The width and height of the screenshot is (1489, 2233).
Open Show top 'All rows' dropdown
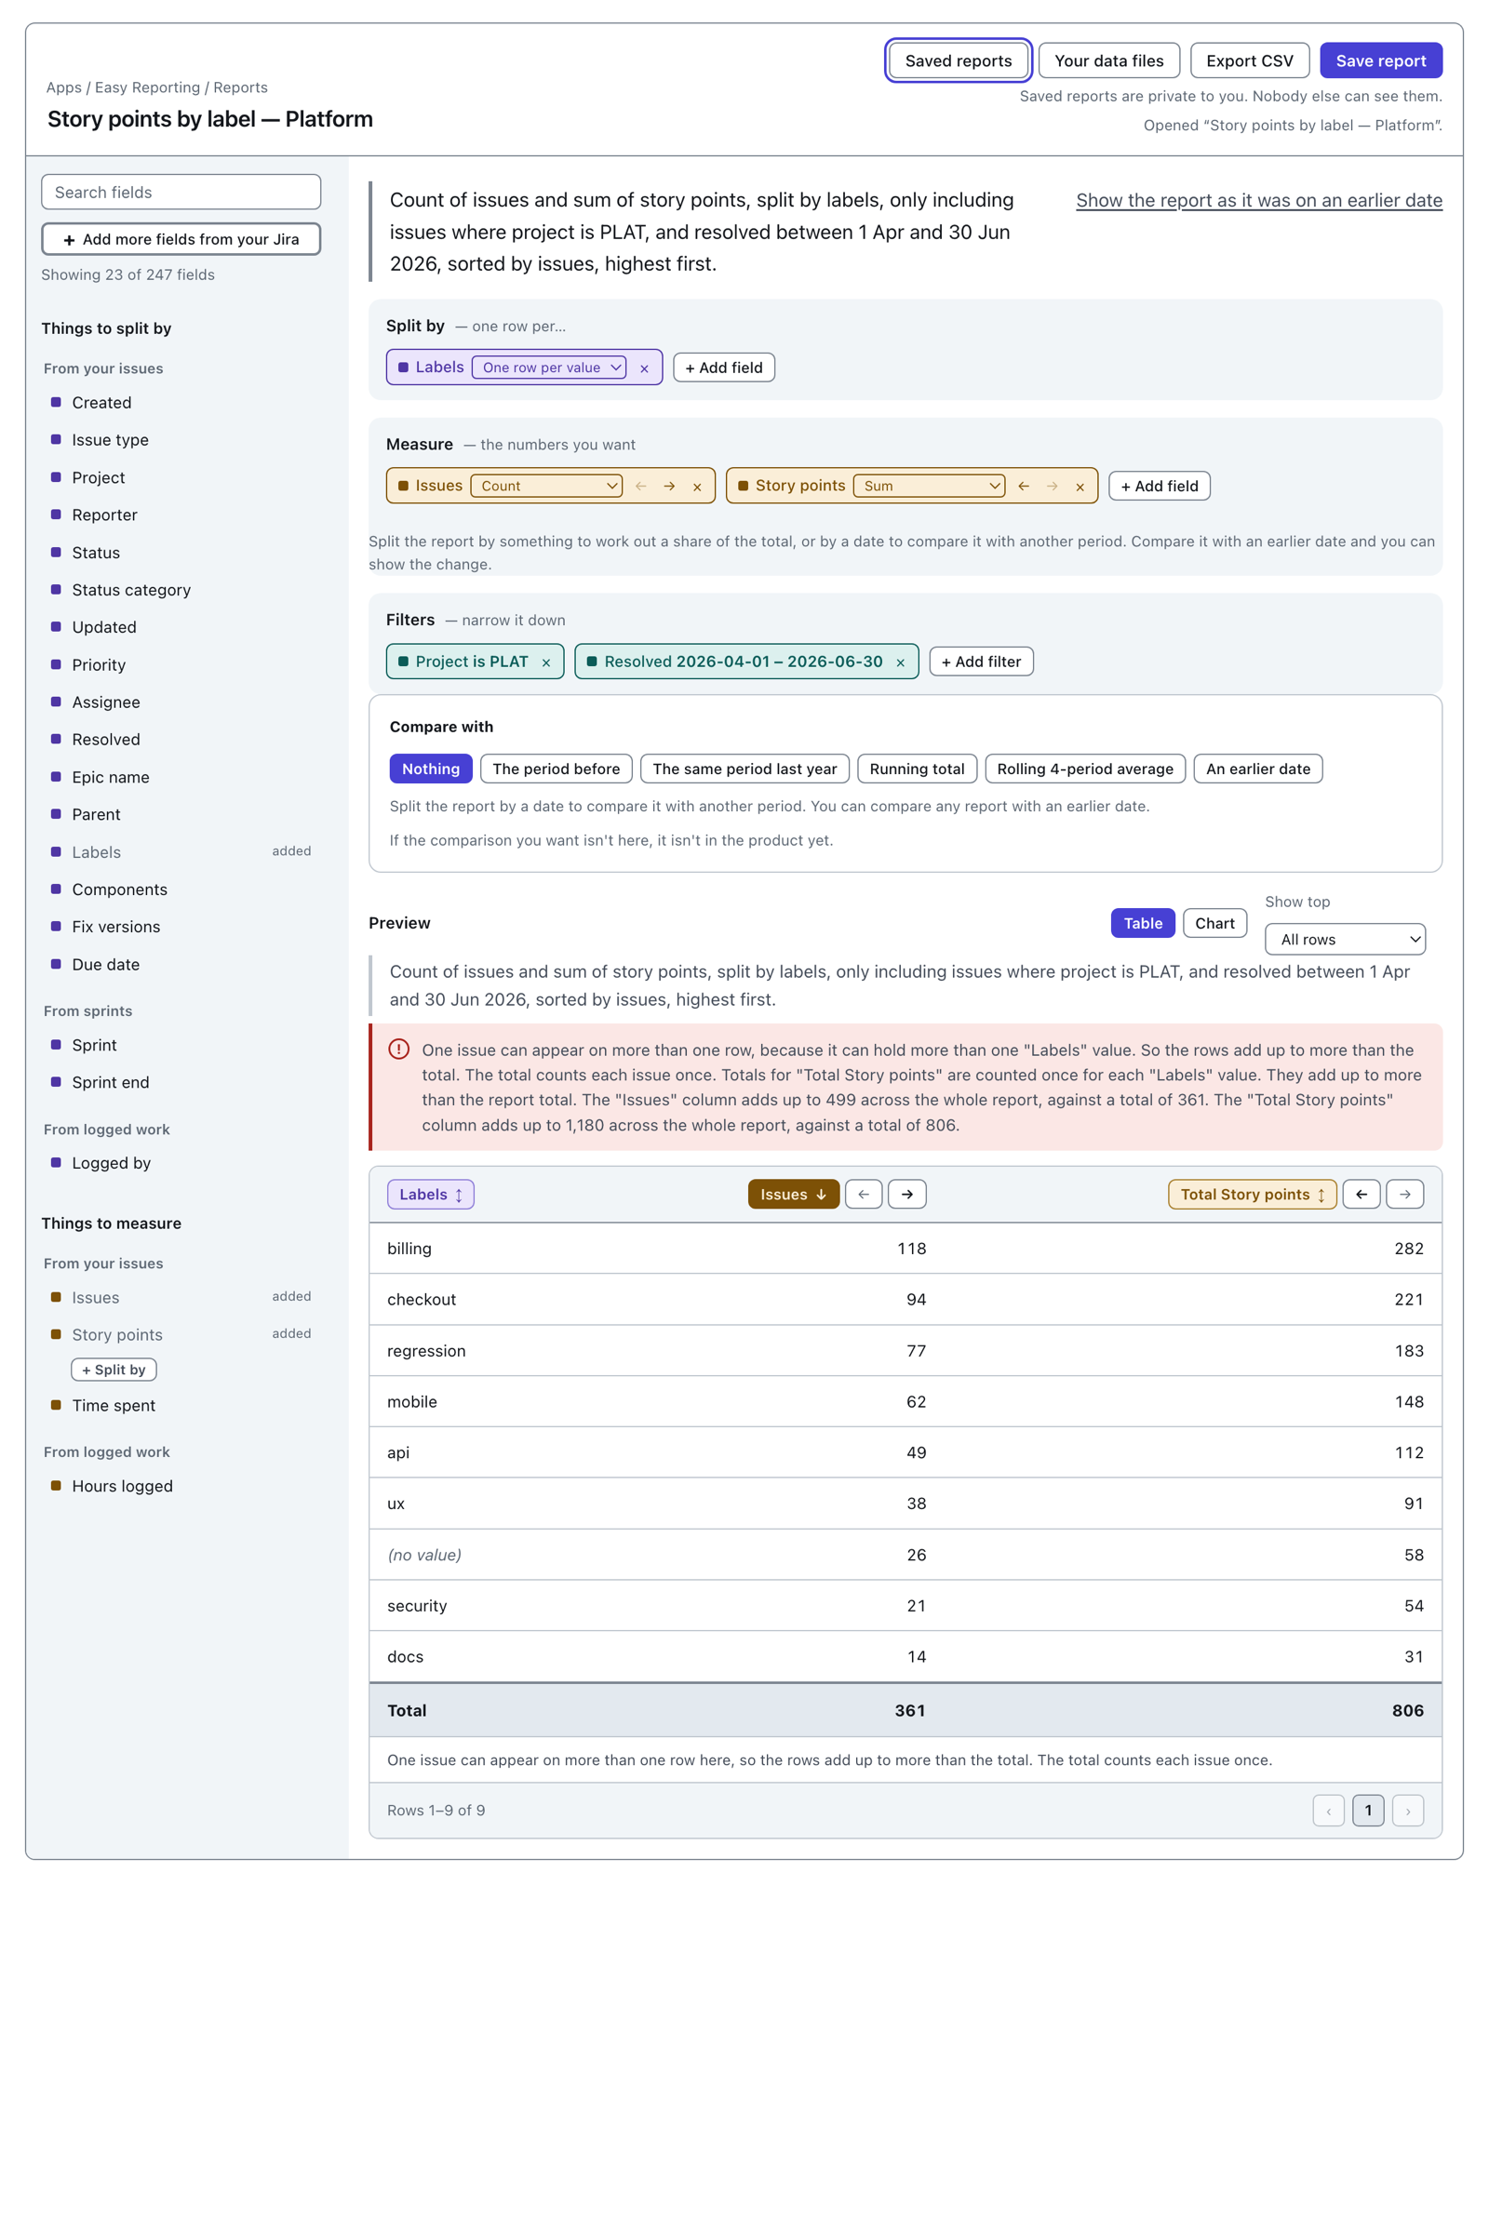[1345, 939]
